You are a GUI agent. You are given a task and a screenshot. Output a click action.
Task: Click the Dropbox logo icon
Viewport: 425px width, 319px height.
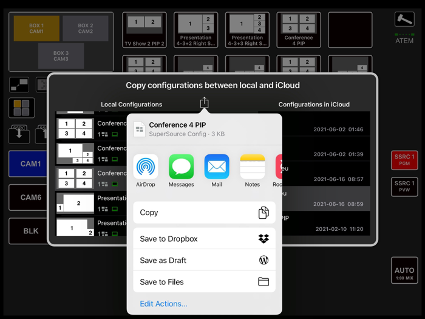pos(263,238)
